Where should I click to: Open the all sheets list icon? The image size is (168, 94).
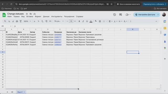click(x=12, y=92)
